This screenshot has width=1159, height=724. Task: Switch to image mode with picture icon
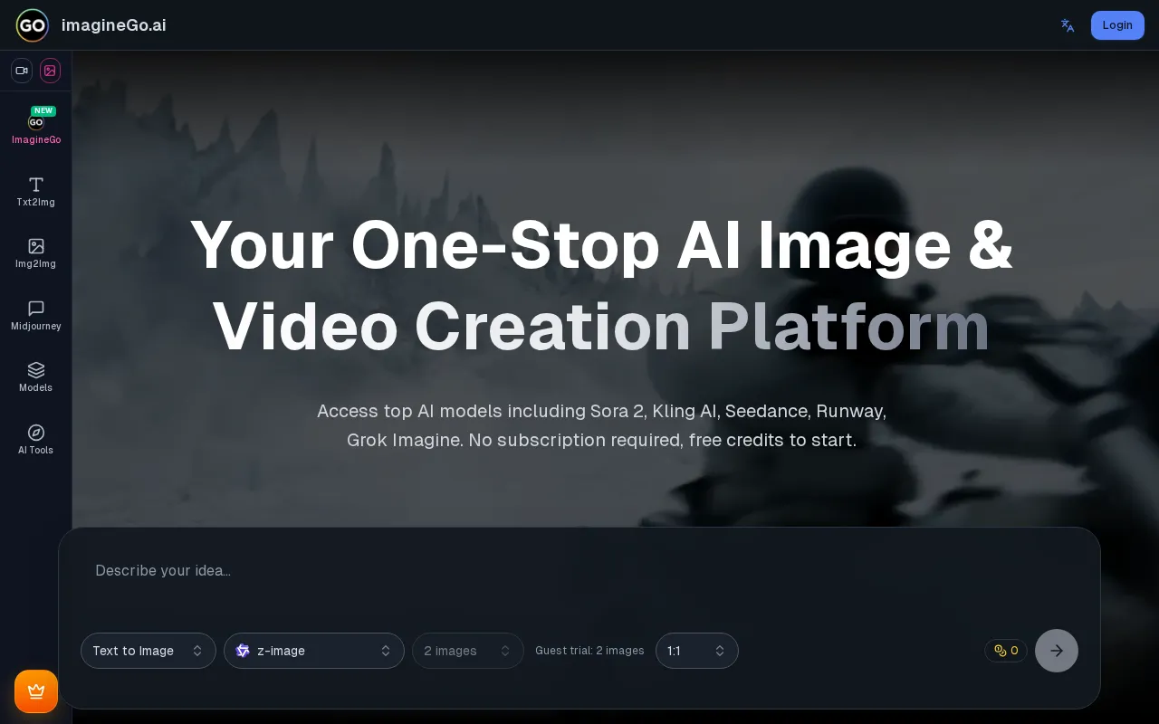50,71
